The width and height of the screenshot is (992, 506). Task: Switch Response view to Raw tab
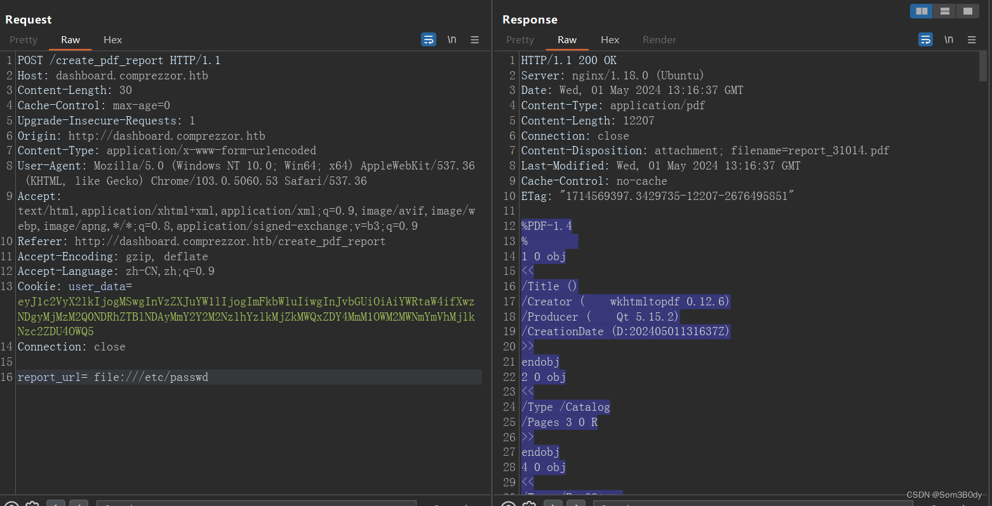tap(567, 39)
